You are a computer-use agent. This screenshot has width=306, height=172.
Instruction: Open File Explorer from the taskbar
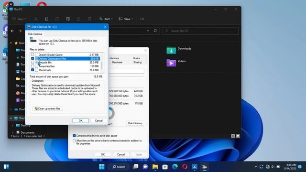tap(155, 167)
